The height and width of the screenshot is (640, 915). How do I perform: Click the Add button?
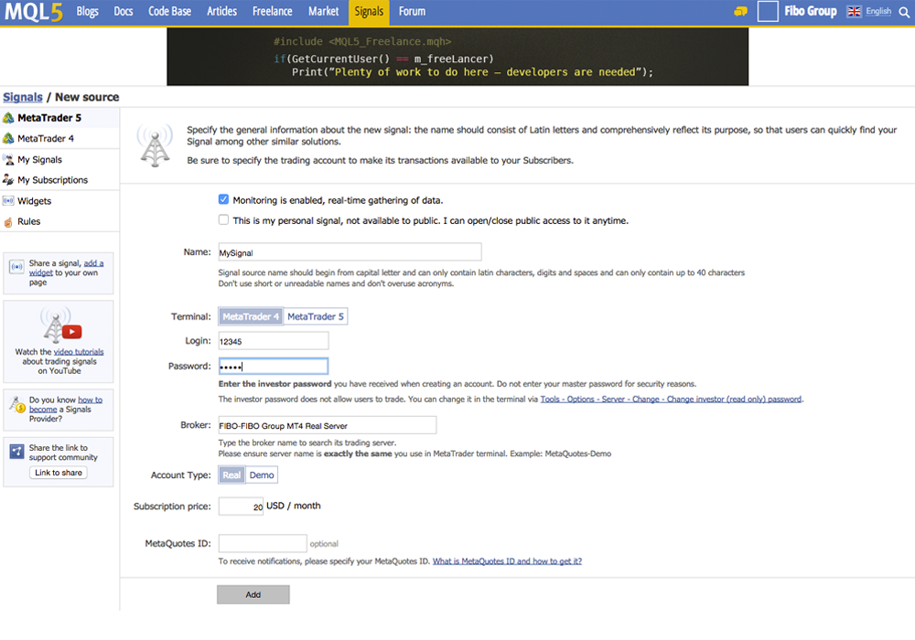click(x=253, y=594)
